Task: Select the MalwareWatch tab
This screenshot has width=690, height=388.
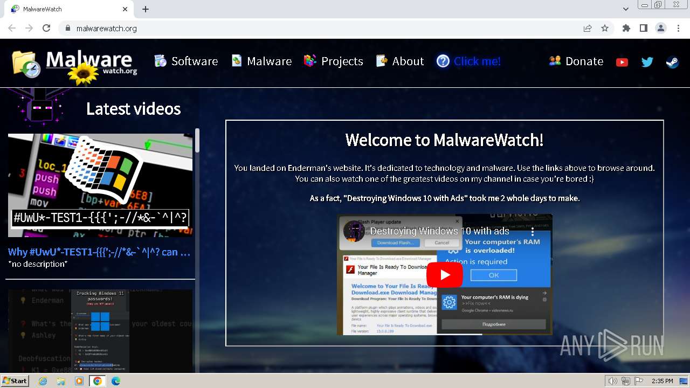Action: 70,9
